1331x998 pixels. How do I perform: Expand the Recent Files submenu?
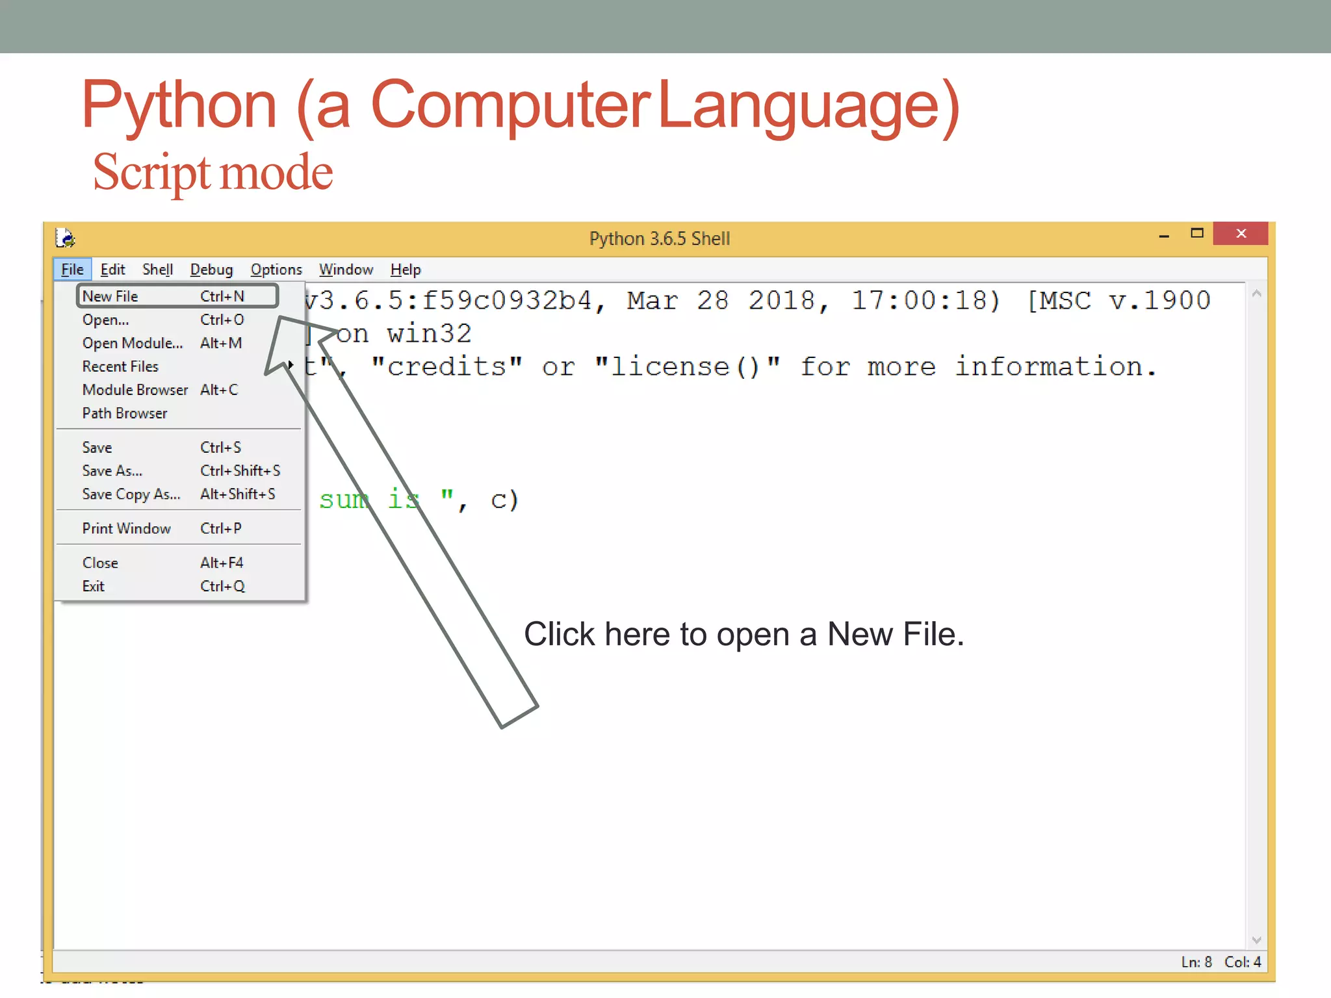tap(178, 366)
